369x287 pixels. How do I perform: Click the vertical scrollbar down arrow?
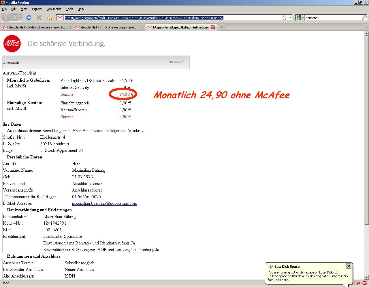(x=366, y=278)
